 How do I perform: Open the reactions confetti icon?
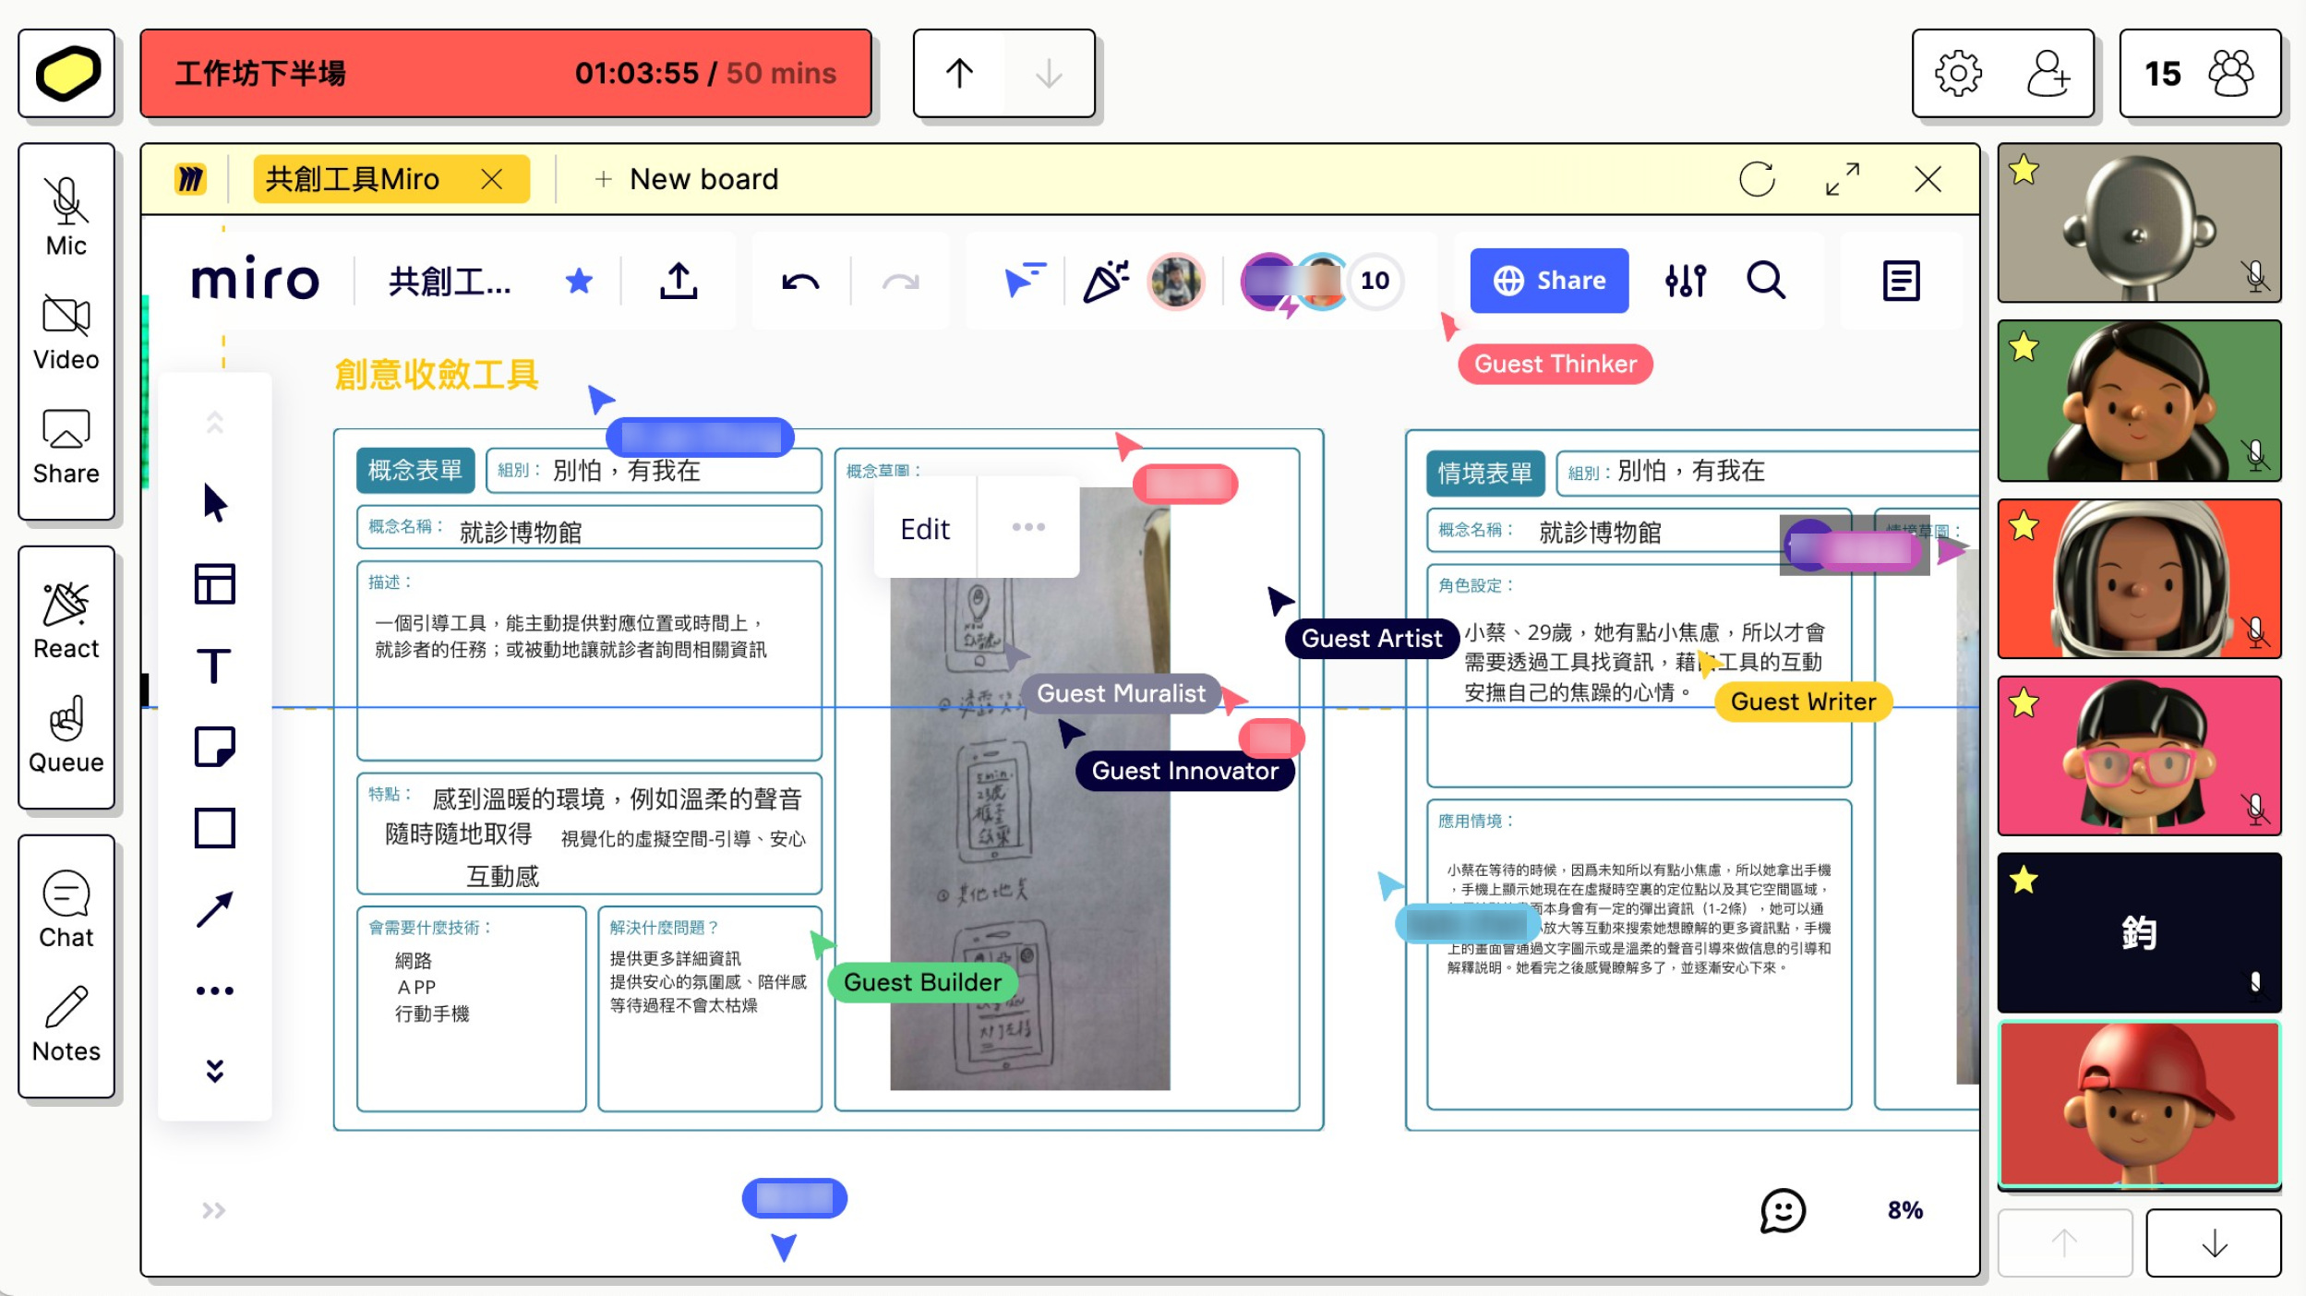click(x=1106, y=281)
